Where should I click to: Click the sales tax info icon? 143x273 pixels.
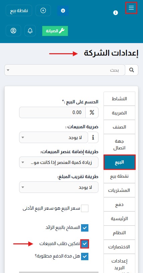click(93, 137)
